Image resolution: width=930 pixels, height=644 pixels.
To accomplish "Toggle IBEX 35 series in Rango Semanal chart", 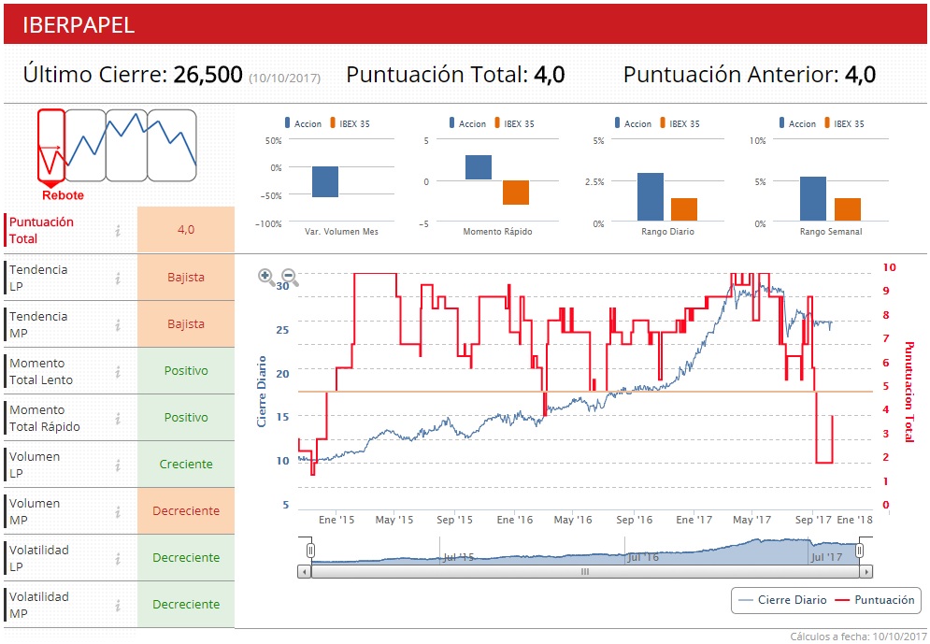I will [x=844, y=123].
